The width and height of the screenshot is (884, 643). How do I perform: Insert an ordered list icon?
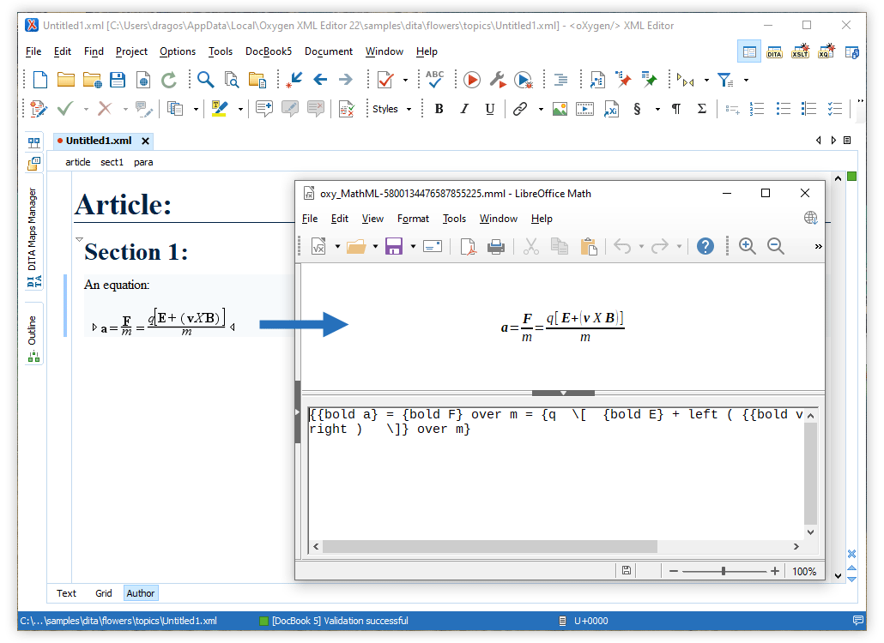pyautogui.click(x=757, y=109)
